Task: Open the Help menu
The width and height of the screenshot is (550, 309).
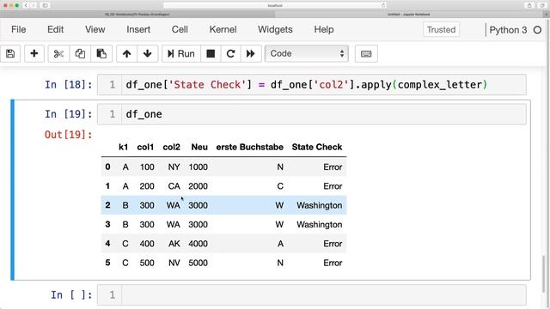Action: coord(324,29)
